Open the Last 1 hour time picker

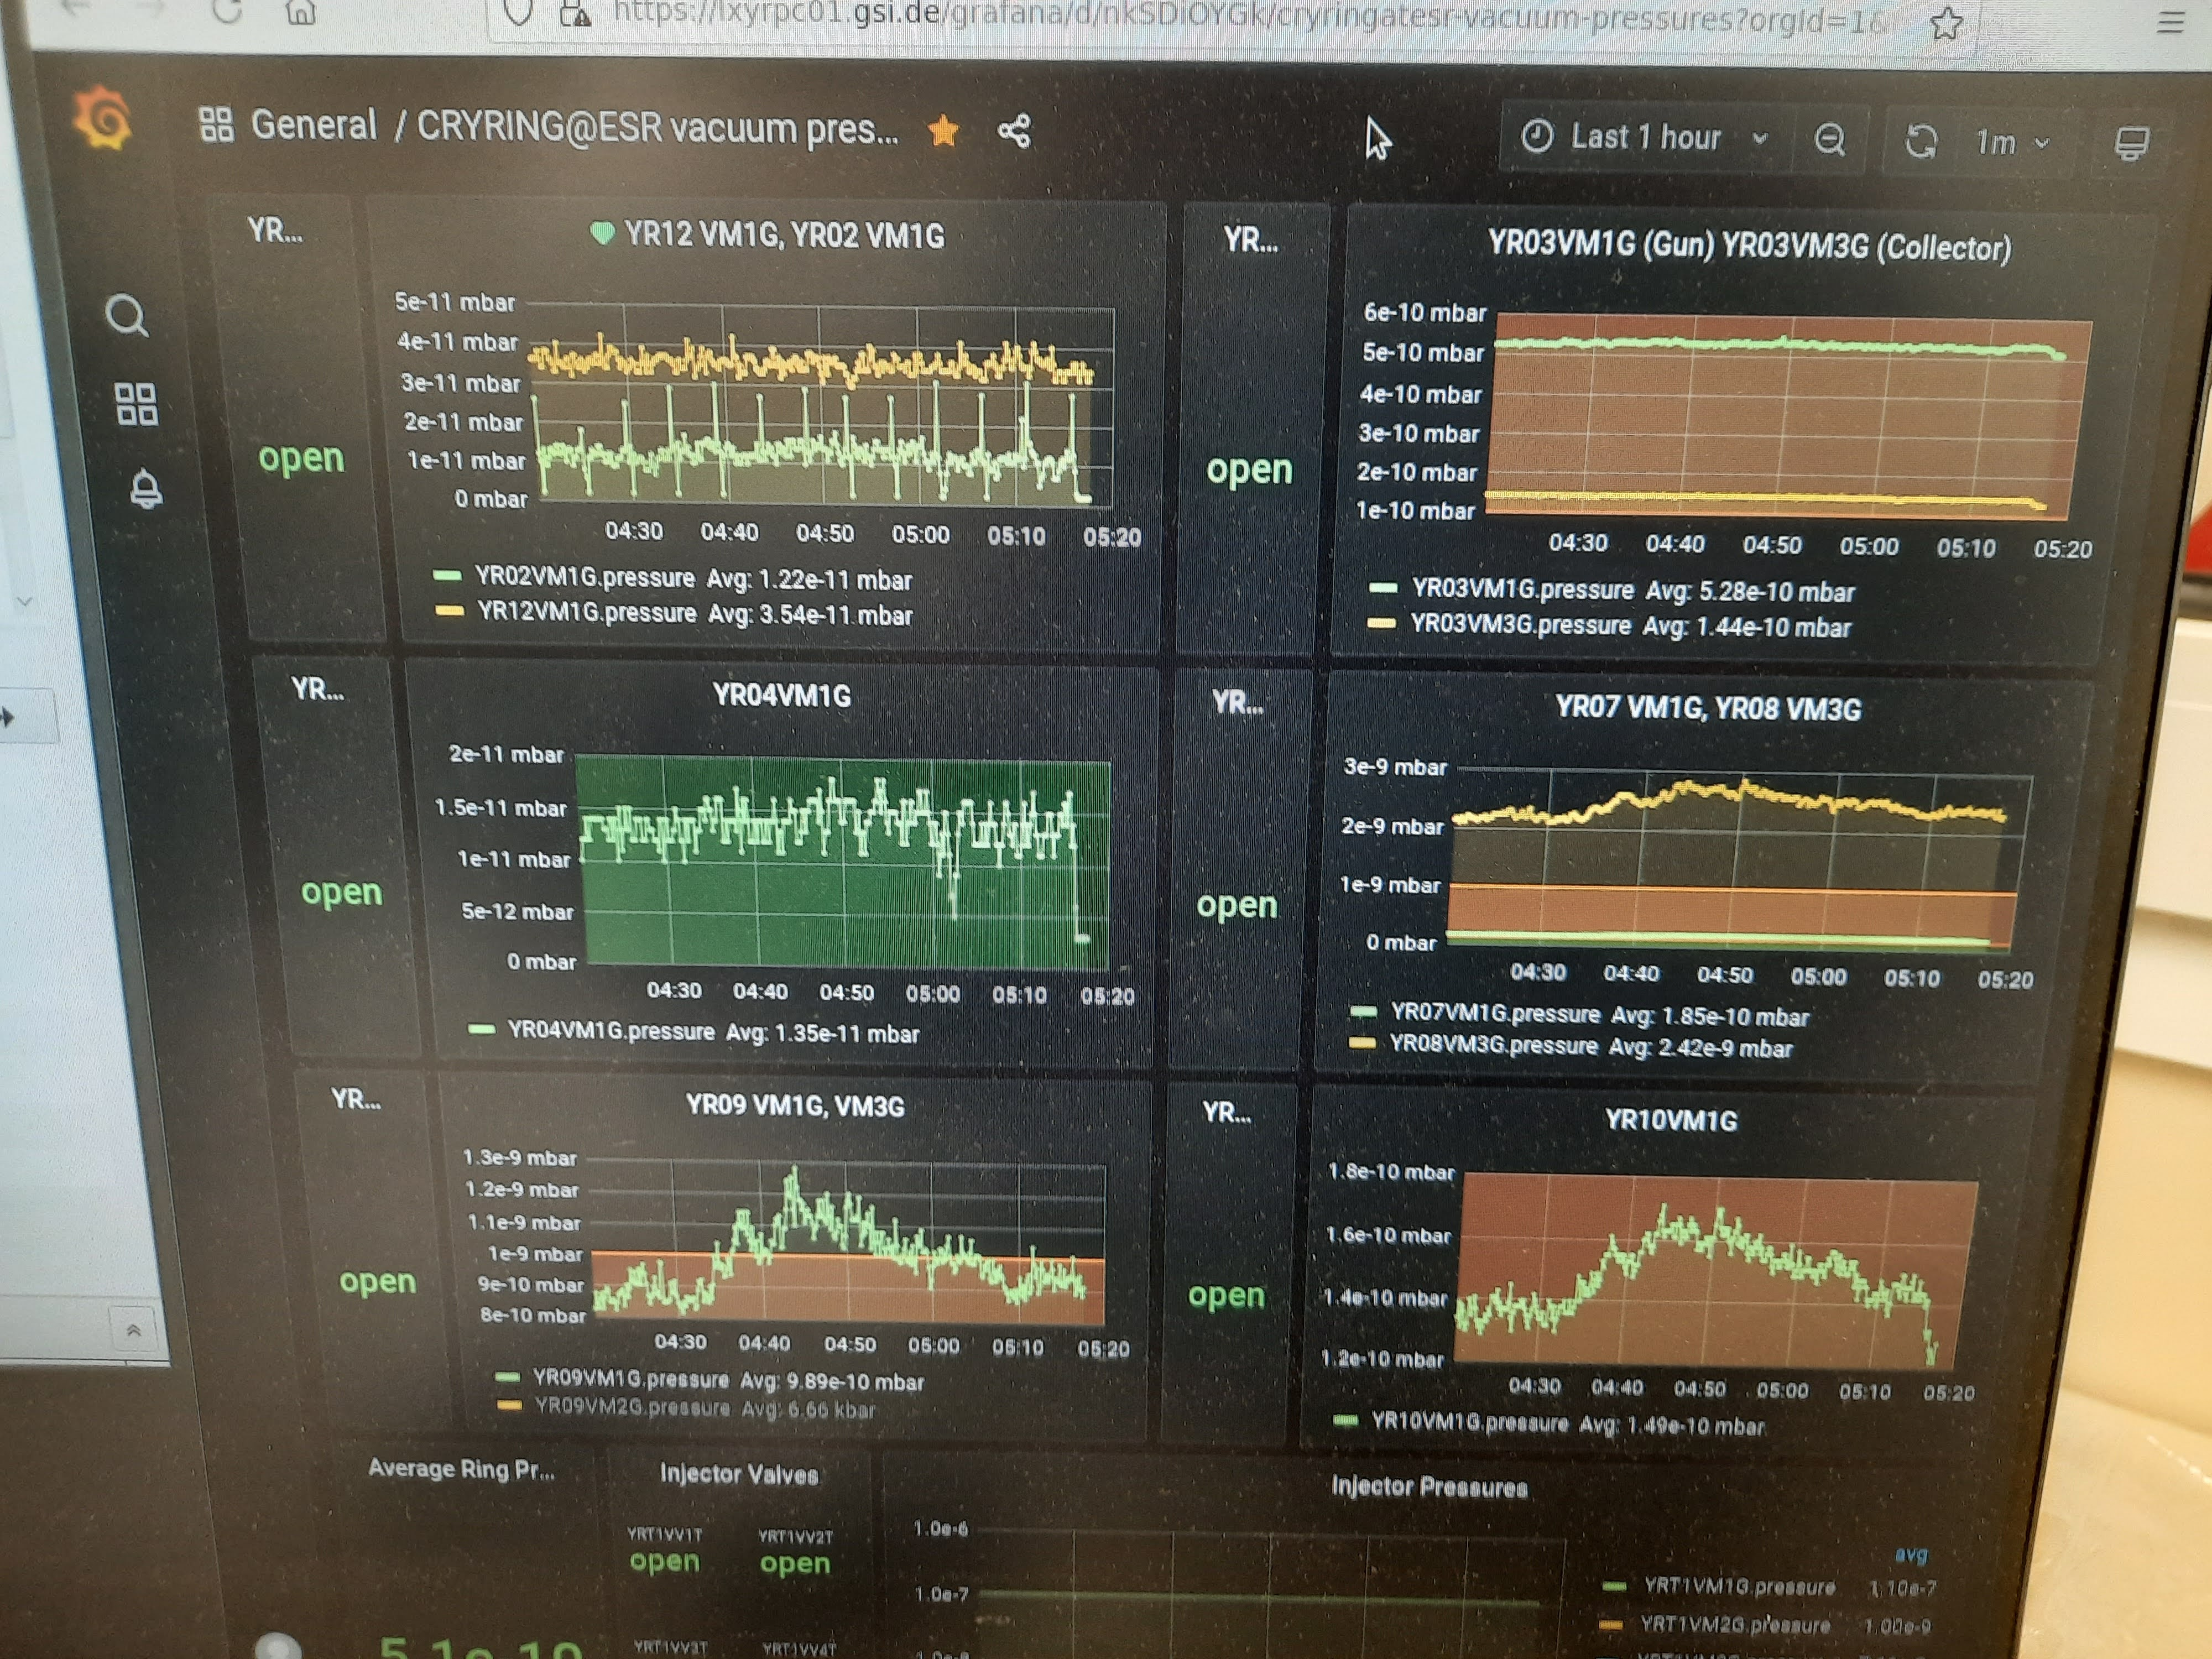point(1645,137)
